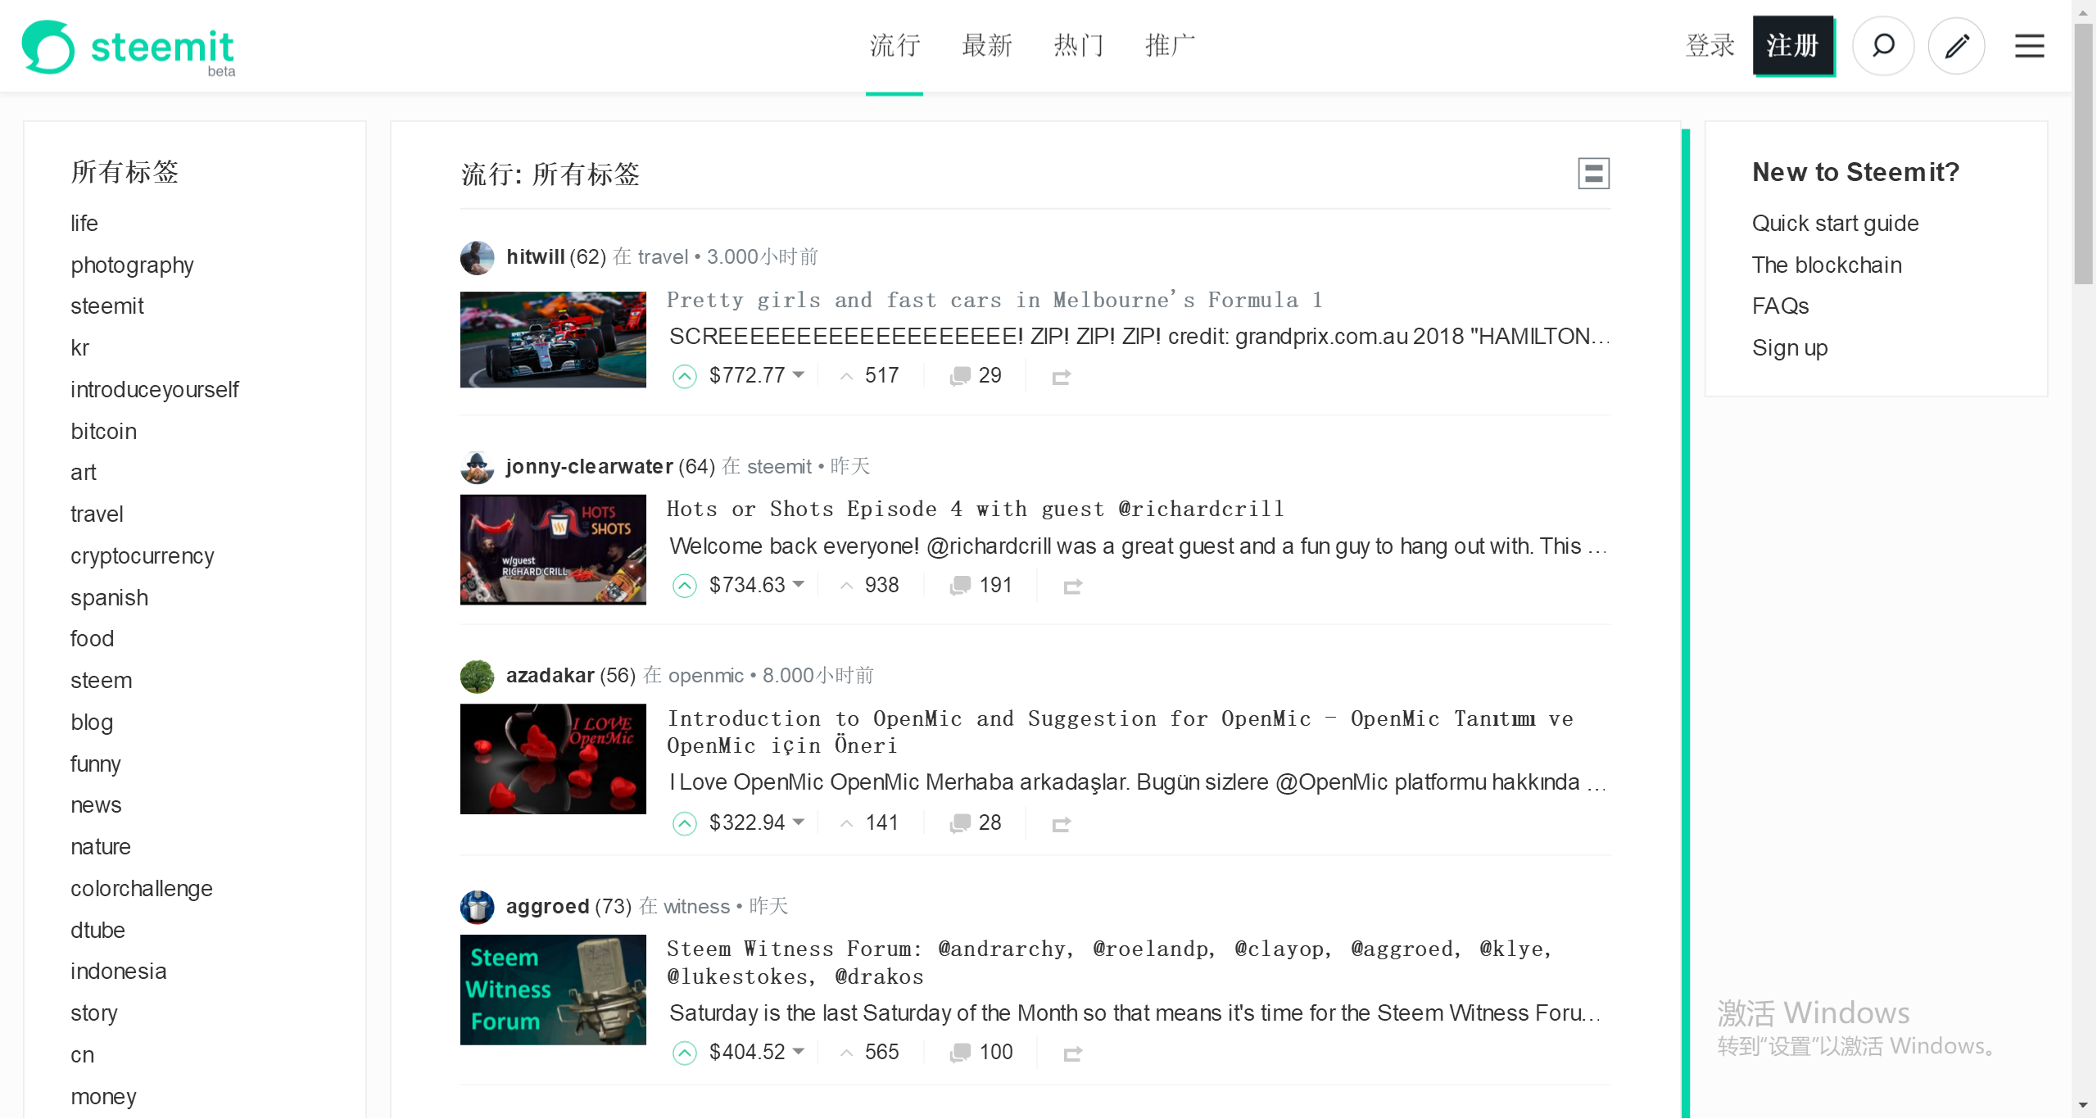Select the spanish tag
Screen dimensions: 2097x1119
(x=109, y=598)
